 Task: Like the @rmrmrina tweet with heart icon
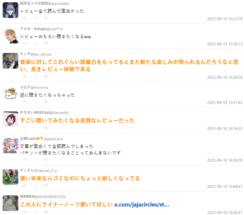[46, 102]
